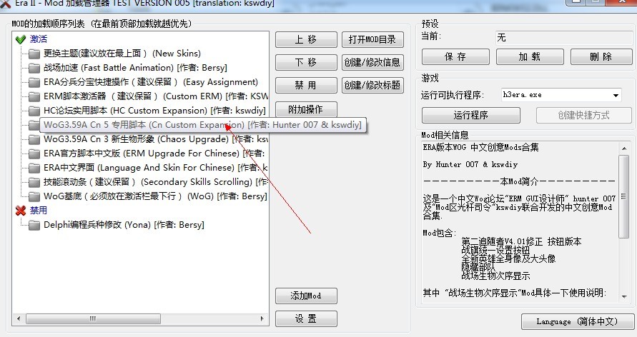Open Language (简体中文) button
The image size is (637, 337).
[x=577, y=321]
